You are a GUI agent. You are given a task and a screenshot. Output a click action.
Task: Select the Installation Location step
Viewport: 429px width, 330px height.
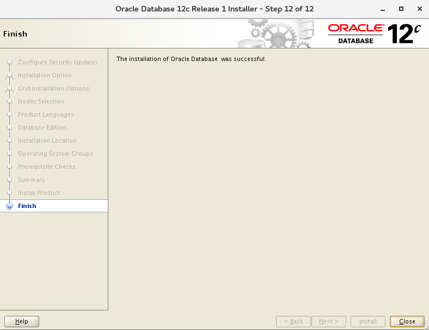point(47,140)
